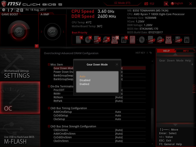Open the RttNom [Auto] value dropdown
Screen dimensions: 196x147
click(x=119, y=97)
